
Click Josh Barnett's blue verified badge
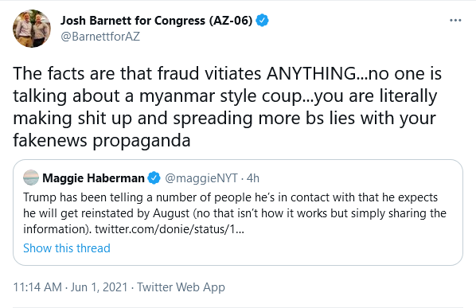tap(262, 21)
